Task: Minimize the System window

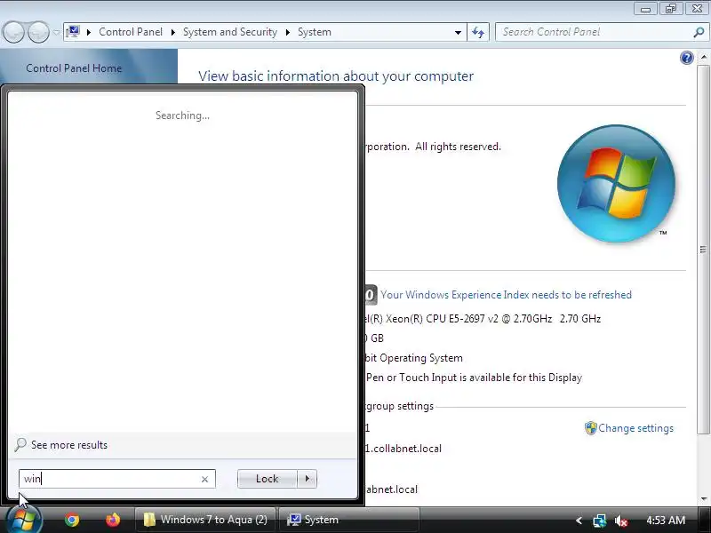Action: 645,9
